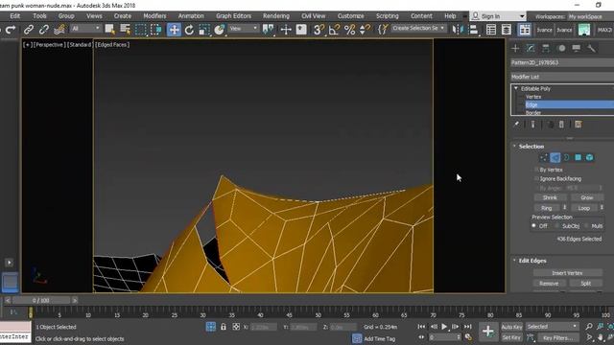The width and height of the screenshot is (614, 345).
Task: Click the Select and Manipulate icon
Action: pyautogui.click(x=286, y=30)
